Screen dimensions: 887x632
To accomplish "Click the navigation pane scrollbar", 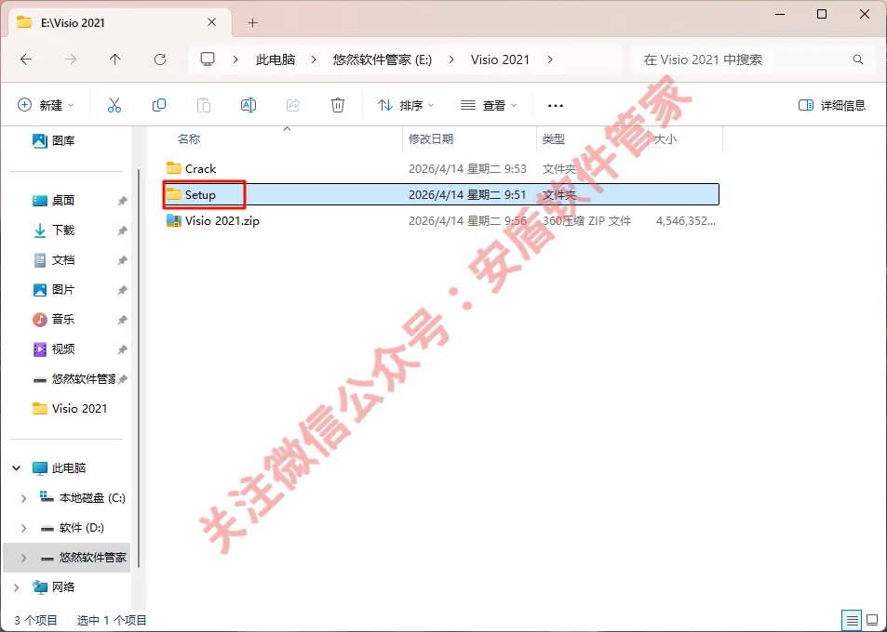I will point(139,367).
